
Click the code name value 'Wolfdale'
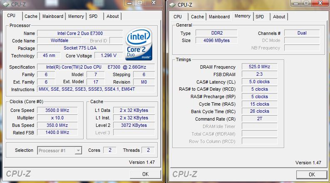point(60,41)
